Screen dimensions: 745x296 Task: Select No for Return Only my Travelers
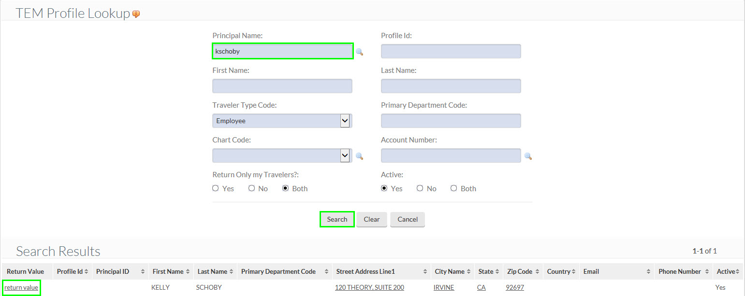251,188
